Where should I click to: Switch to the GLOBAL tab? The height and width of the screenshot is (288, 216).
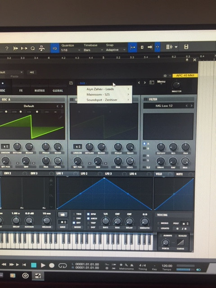click(x=58, y=90)
